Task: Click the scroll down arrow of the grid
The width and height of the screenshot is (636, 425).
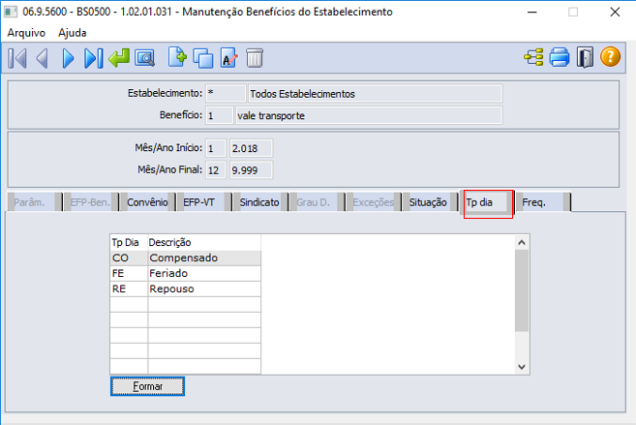Action: [522, 367]
